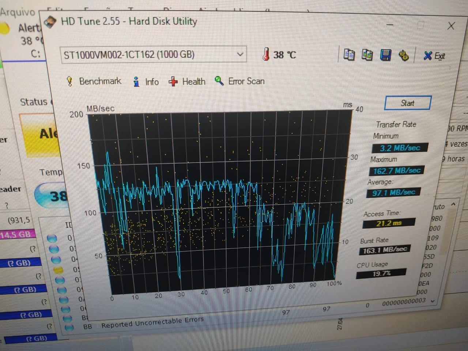
Task: Select the Average value 97.1 MB/sec
Action: [393, 192]
